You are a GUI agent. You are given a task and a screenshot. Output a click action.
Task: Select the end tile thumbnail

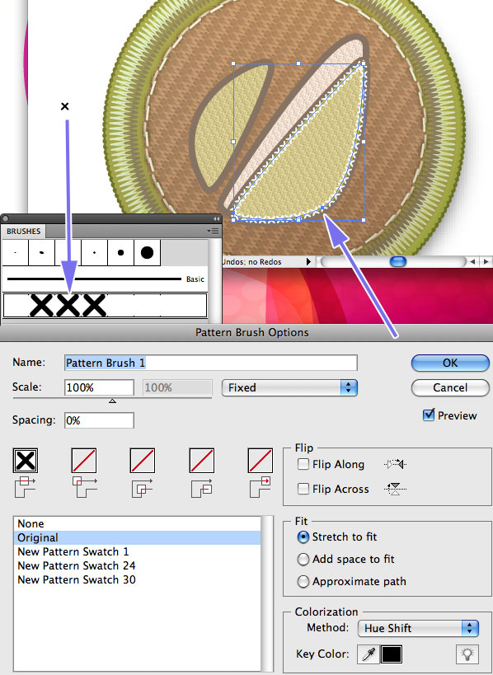click(x=260, y=460)
